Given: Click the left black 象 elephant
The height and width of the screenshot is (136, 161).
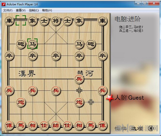Looking at the screenshot, I should pyautogui.click(x=32, y=21).
